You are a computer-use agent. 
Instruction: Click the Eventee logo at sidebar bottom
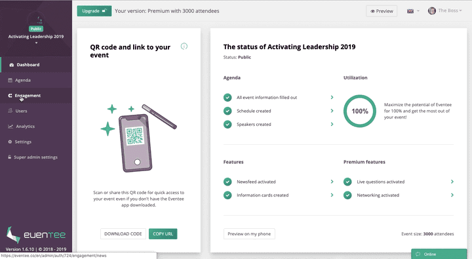[36, 235]
